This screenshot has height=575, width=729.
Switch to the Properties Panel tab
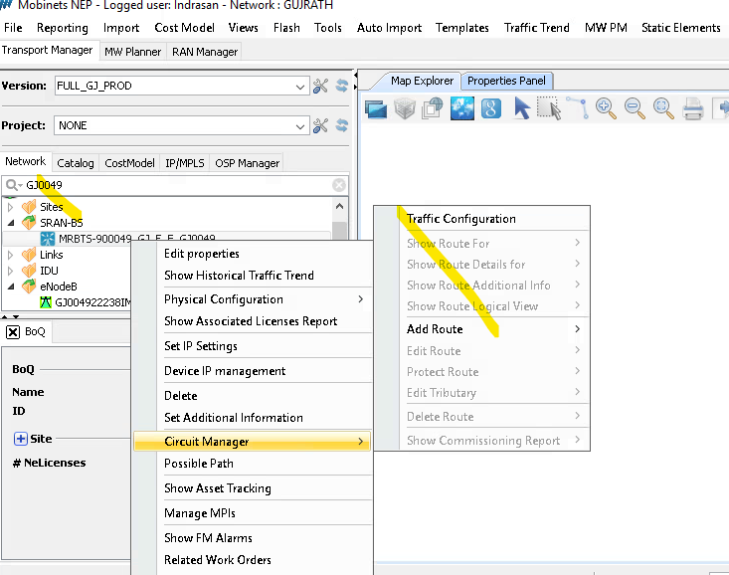pyautogui.click(x=506, y=81)
